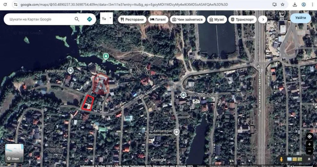317x167 pixels.
Task: Show more categories with the right chevron
Action: coord(263,19)
